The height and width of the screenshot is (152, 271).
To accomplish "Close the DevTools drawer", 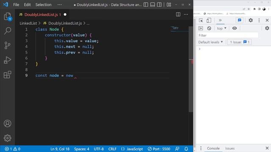I will tap(267, 148).
